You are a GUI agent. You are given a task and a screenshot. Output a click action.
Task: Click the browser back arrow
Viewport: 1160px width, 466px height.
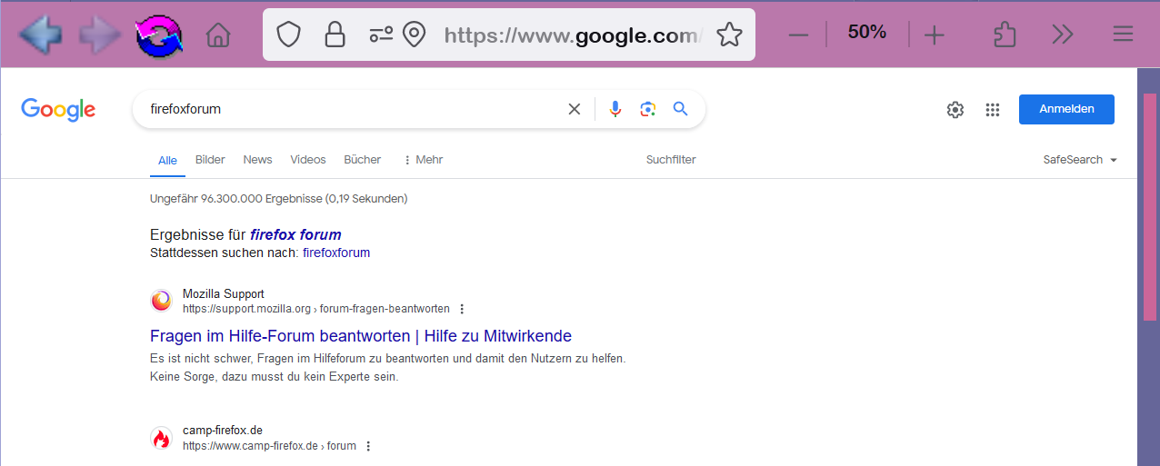tap(40, 35)
